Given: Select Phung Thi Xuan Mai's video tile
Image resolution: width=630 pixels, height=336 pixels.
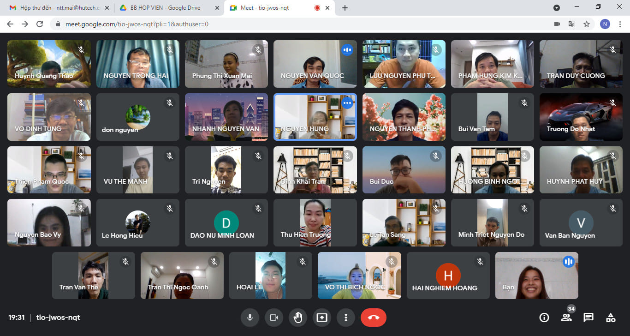Looking at the screenshot, I should tap(226, 64).
